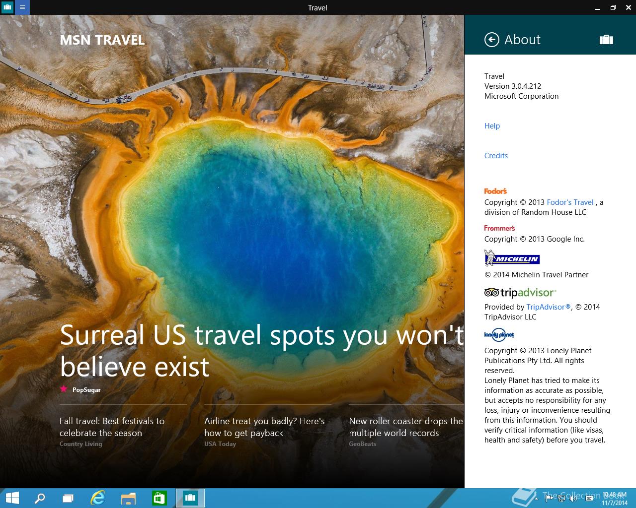The width and height of the screenshot is (636, 508).
Task: Click the Microsoft Corporation text
Action: coord(521,96)
